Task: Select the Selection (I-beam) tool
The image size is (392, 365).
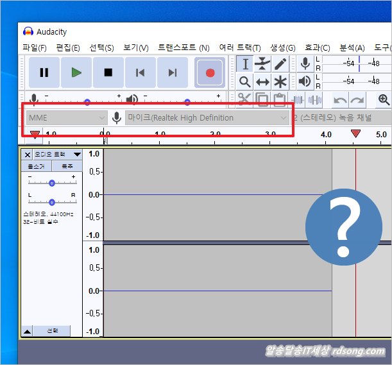Action: pos(245,64)
